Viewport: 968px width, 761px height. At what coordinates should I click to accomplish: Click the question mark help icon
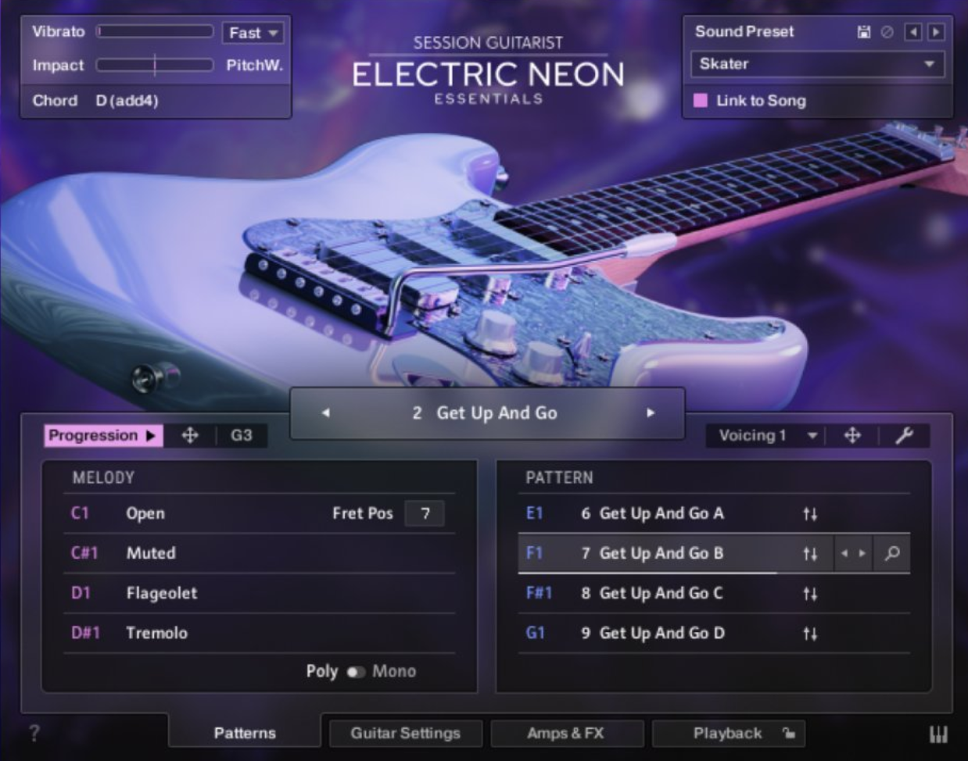click(34, 733)
